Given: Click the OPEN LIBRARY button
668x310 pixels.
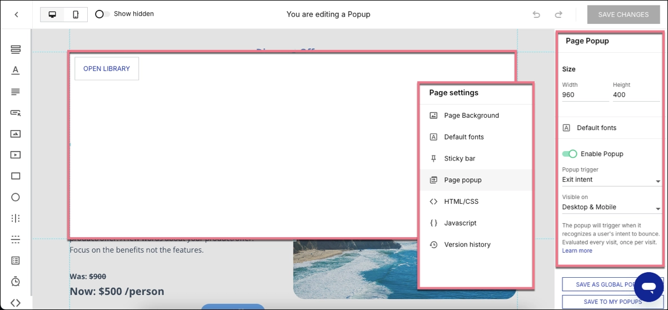Looking at the screenshot, I should pyautogui.click(x=107, y=69).
